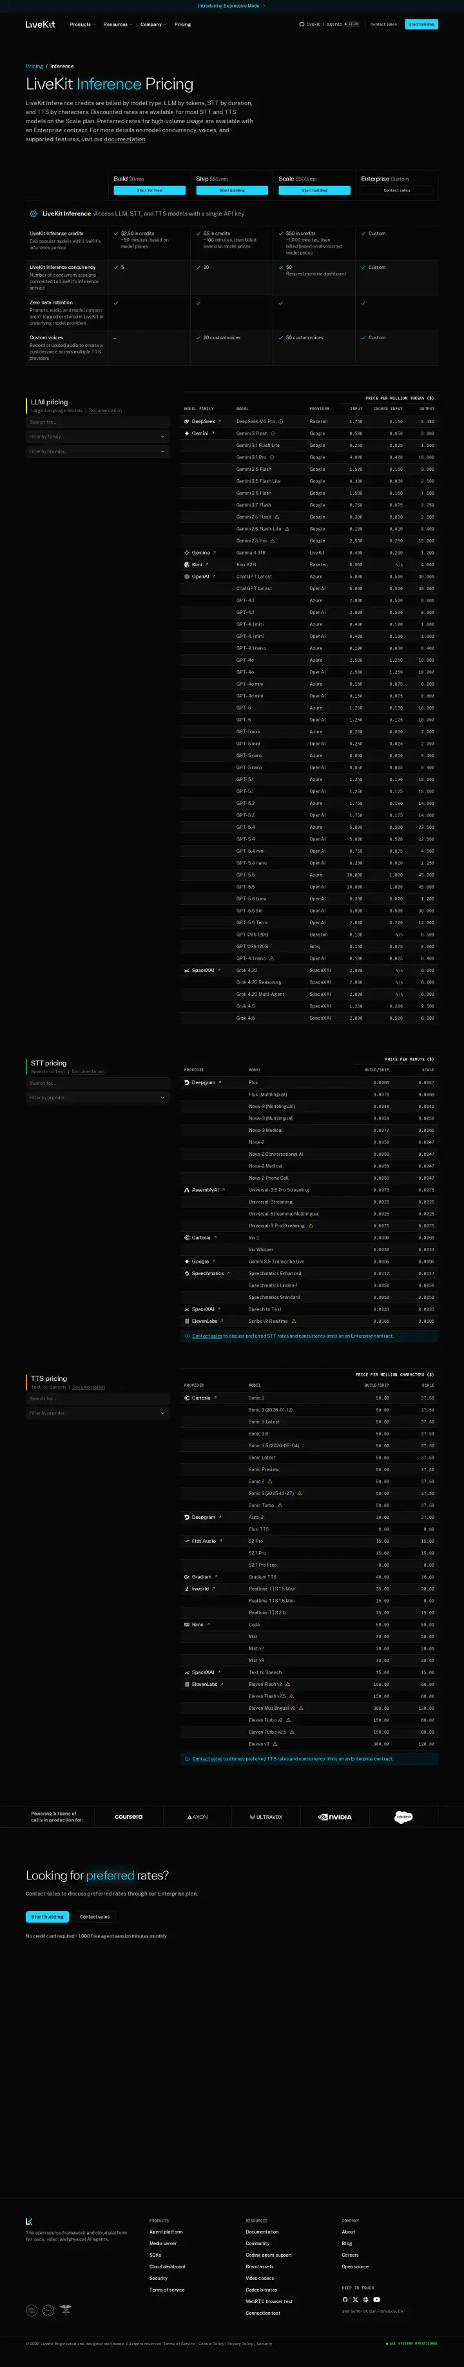
Task: Click the warning icon next to Gemini 2.5 Flash-Lite
Action: tap(287, 530)
